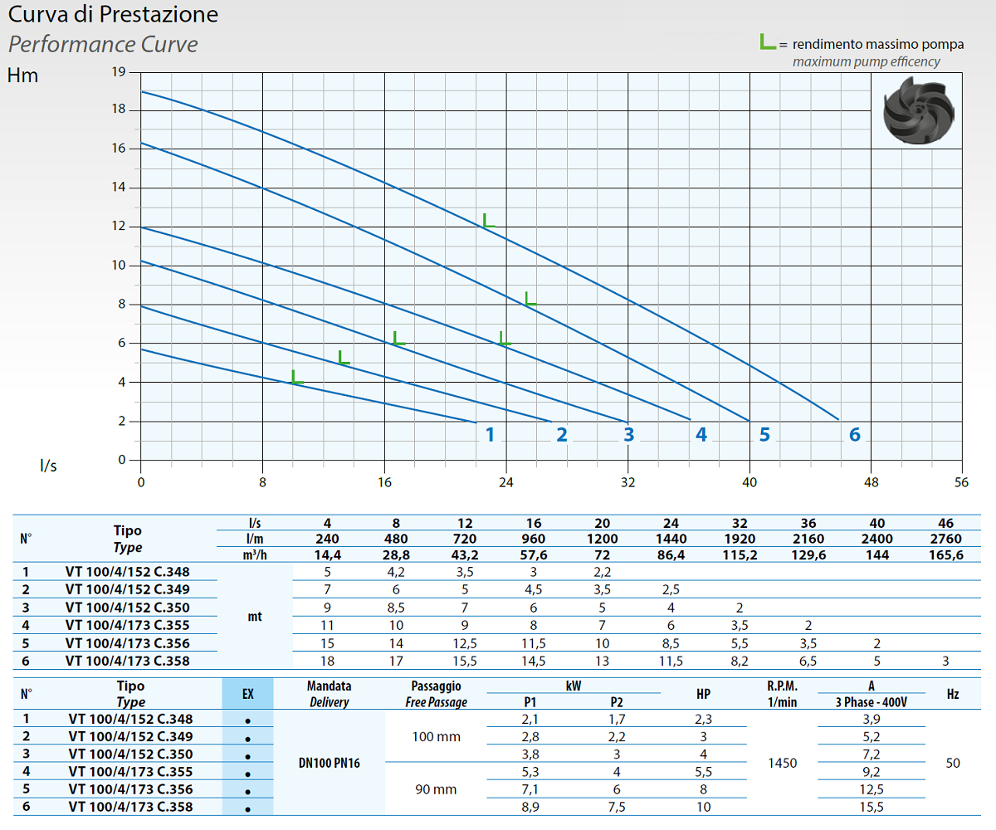Click the EX dot for VT 100/4/152 C.350
The image size is (996, 830).
point(247,755)
